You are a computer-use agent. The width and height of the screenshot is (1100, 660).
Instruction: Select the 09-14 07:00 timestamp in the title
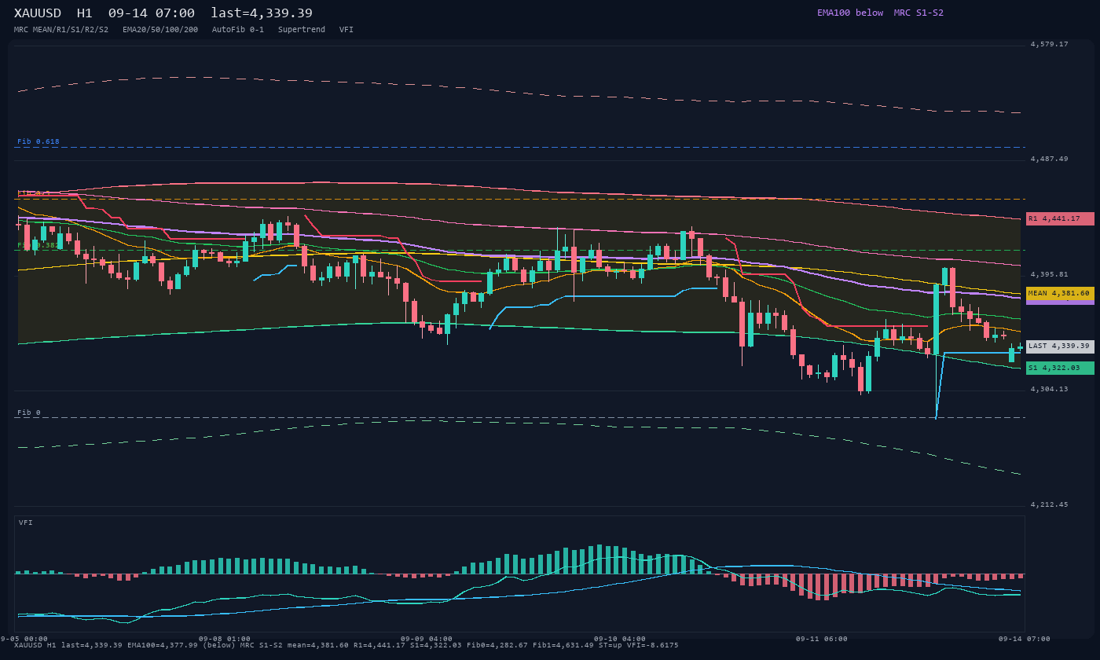point(152,13)
